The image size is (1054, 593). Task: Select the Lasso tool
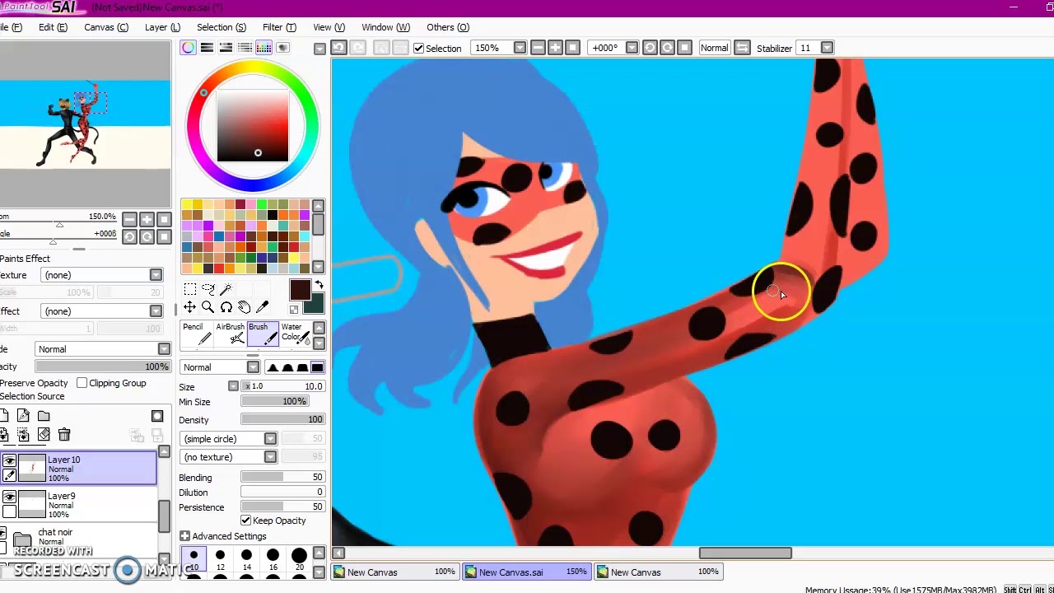pos(208,289)
